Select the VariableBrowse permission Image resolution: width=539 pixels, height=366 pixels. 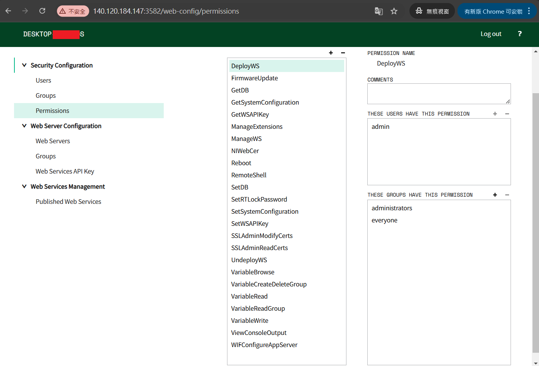click(287, 272)
